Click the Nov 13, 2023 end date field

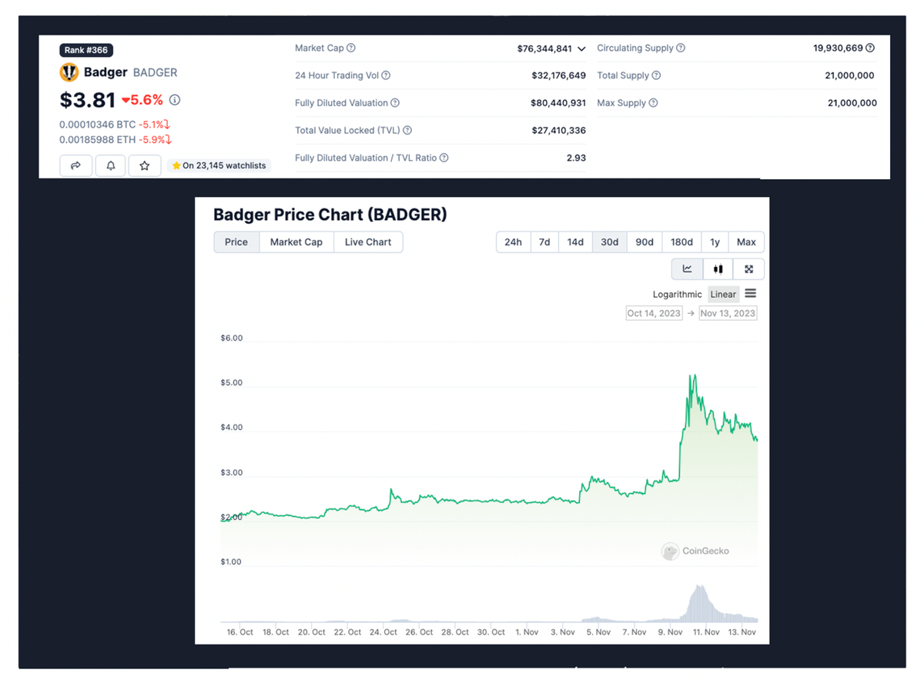[728, 313]
